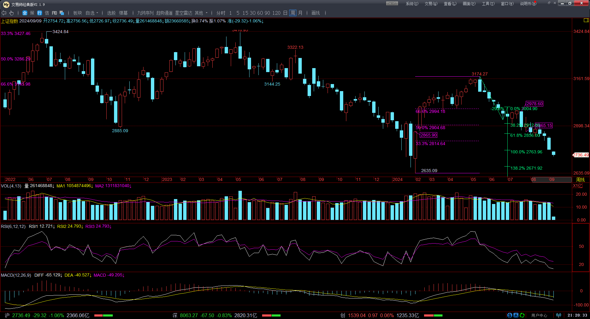Click the 深 Shenzhen index status entry

point(215,315)
